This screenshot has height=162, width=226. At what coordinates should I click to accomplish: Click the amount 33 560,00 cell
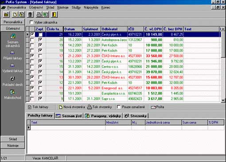point(153,56)
